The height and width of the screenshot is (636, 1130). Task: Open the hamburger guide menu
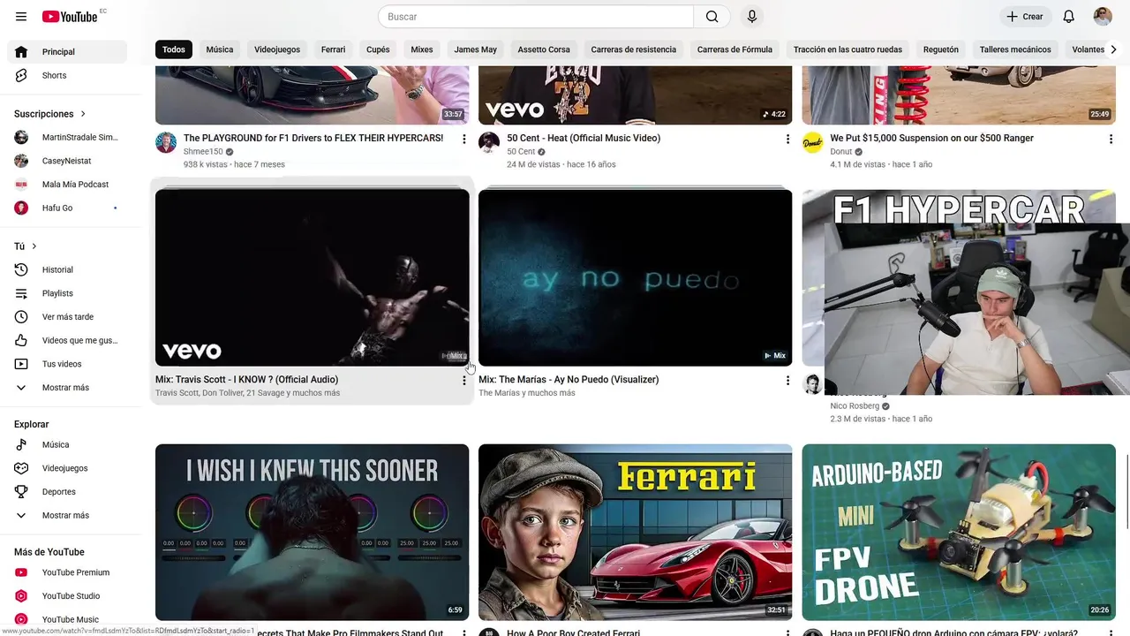click(x=21, y=17)
